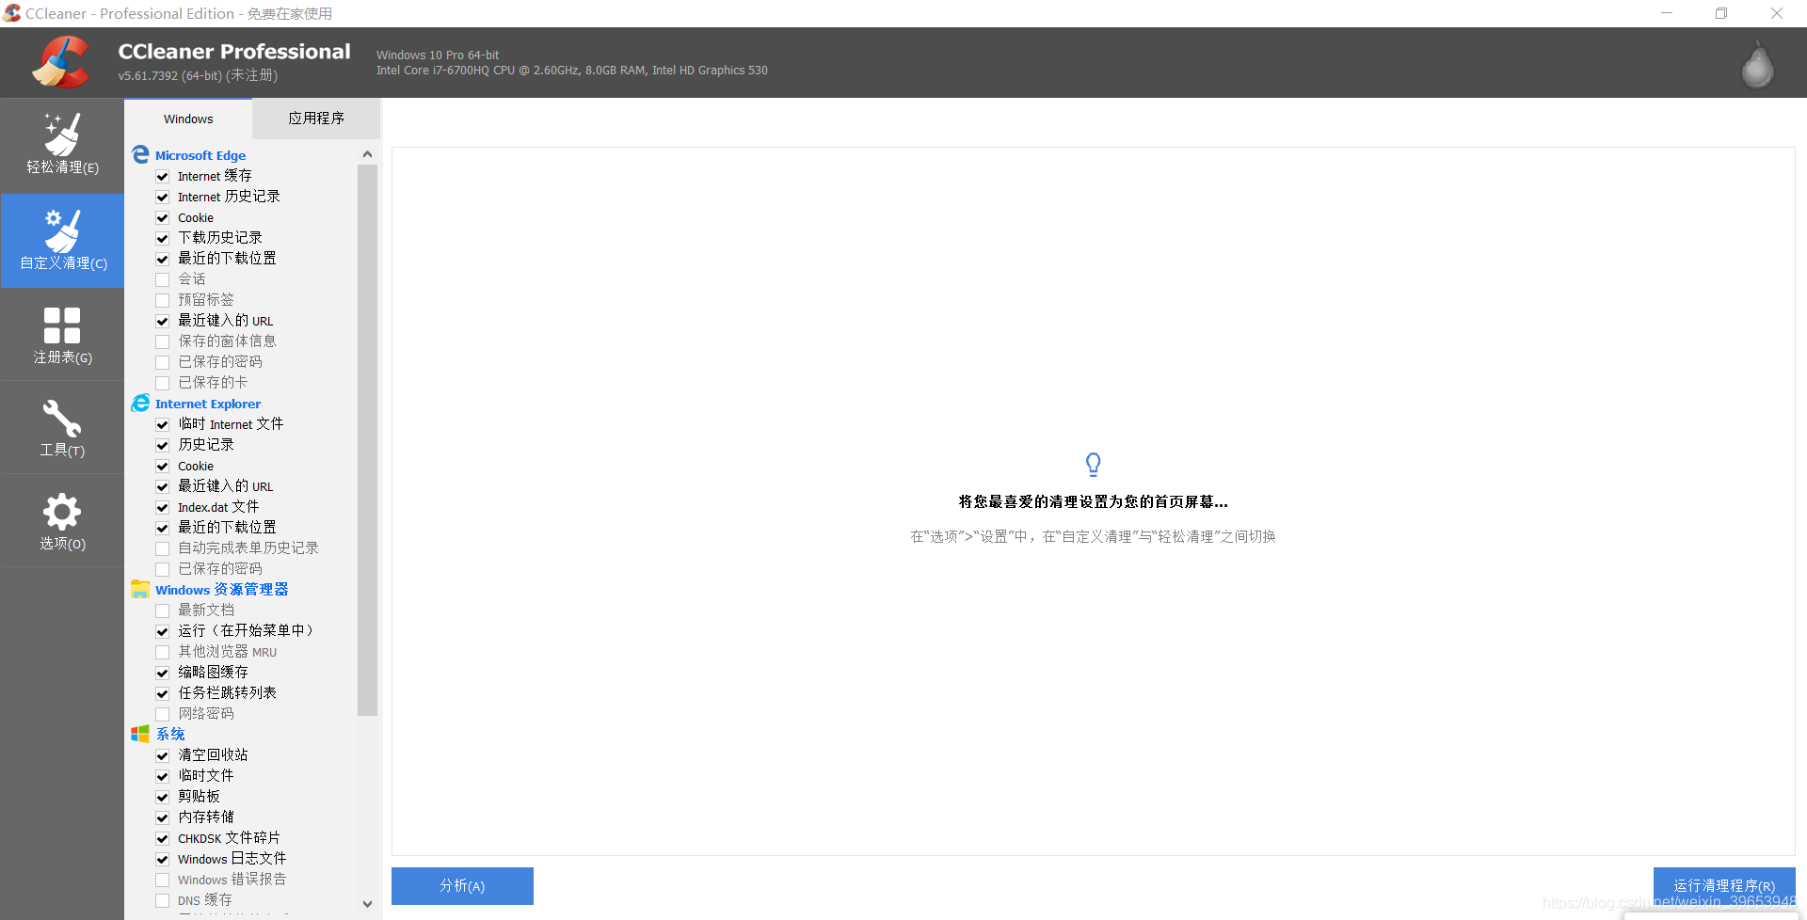Click the cleaning list scrollbar thumb
Image resolution: width=1807 pixels, height=920 pixels.
(367, 440)
